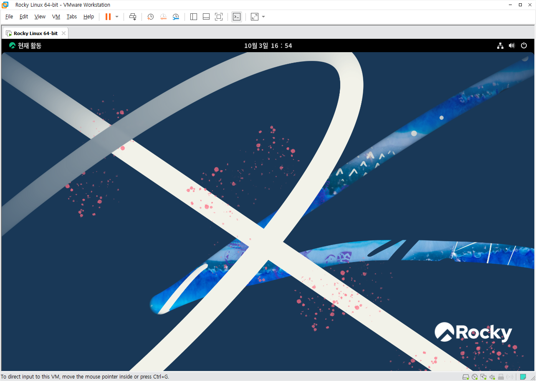536x381 pixels.
Task: Click the Bluetooth device status icon
Action: point(510,377)
